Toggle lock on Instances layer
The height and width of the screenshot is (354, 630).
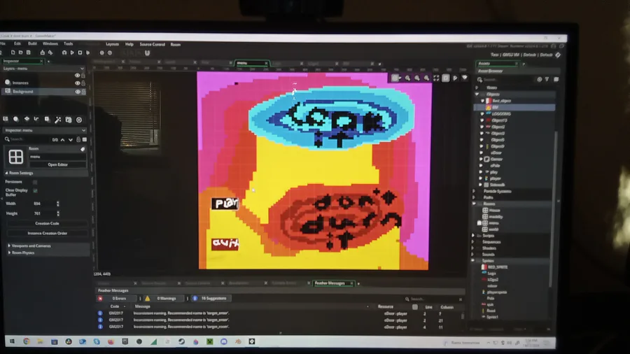(83, 83)
